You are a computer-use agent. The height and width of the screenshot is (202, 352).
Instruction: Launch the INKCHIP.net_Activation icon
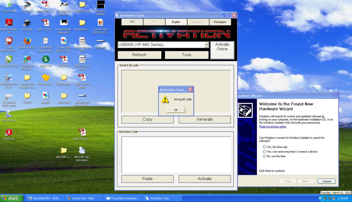pyautogui.click(x=82, y=154)
